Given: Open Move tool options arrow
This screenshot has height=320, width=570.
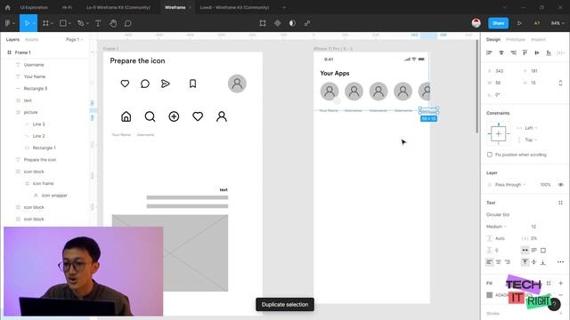Looking at the screenshot, I should [x=34, y=24].
